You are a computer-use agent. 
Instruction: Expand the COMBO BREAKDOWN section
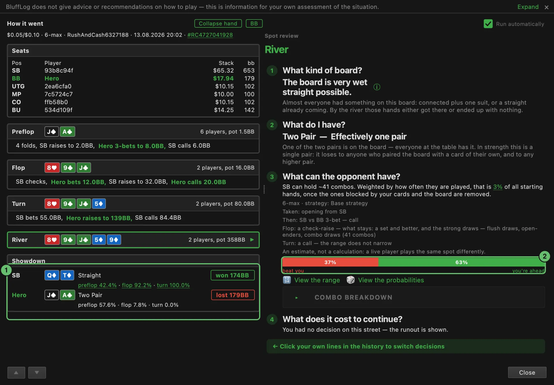(413, 297)
